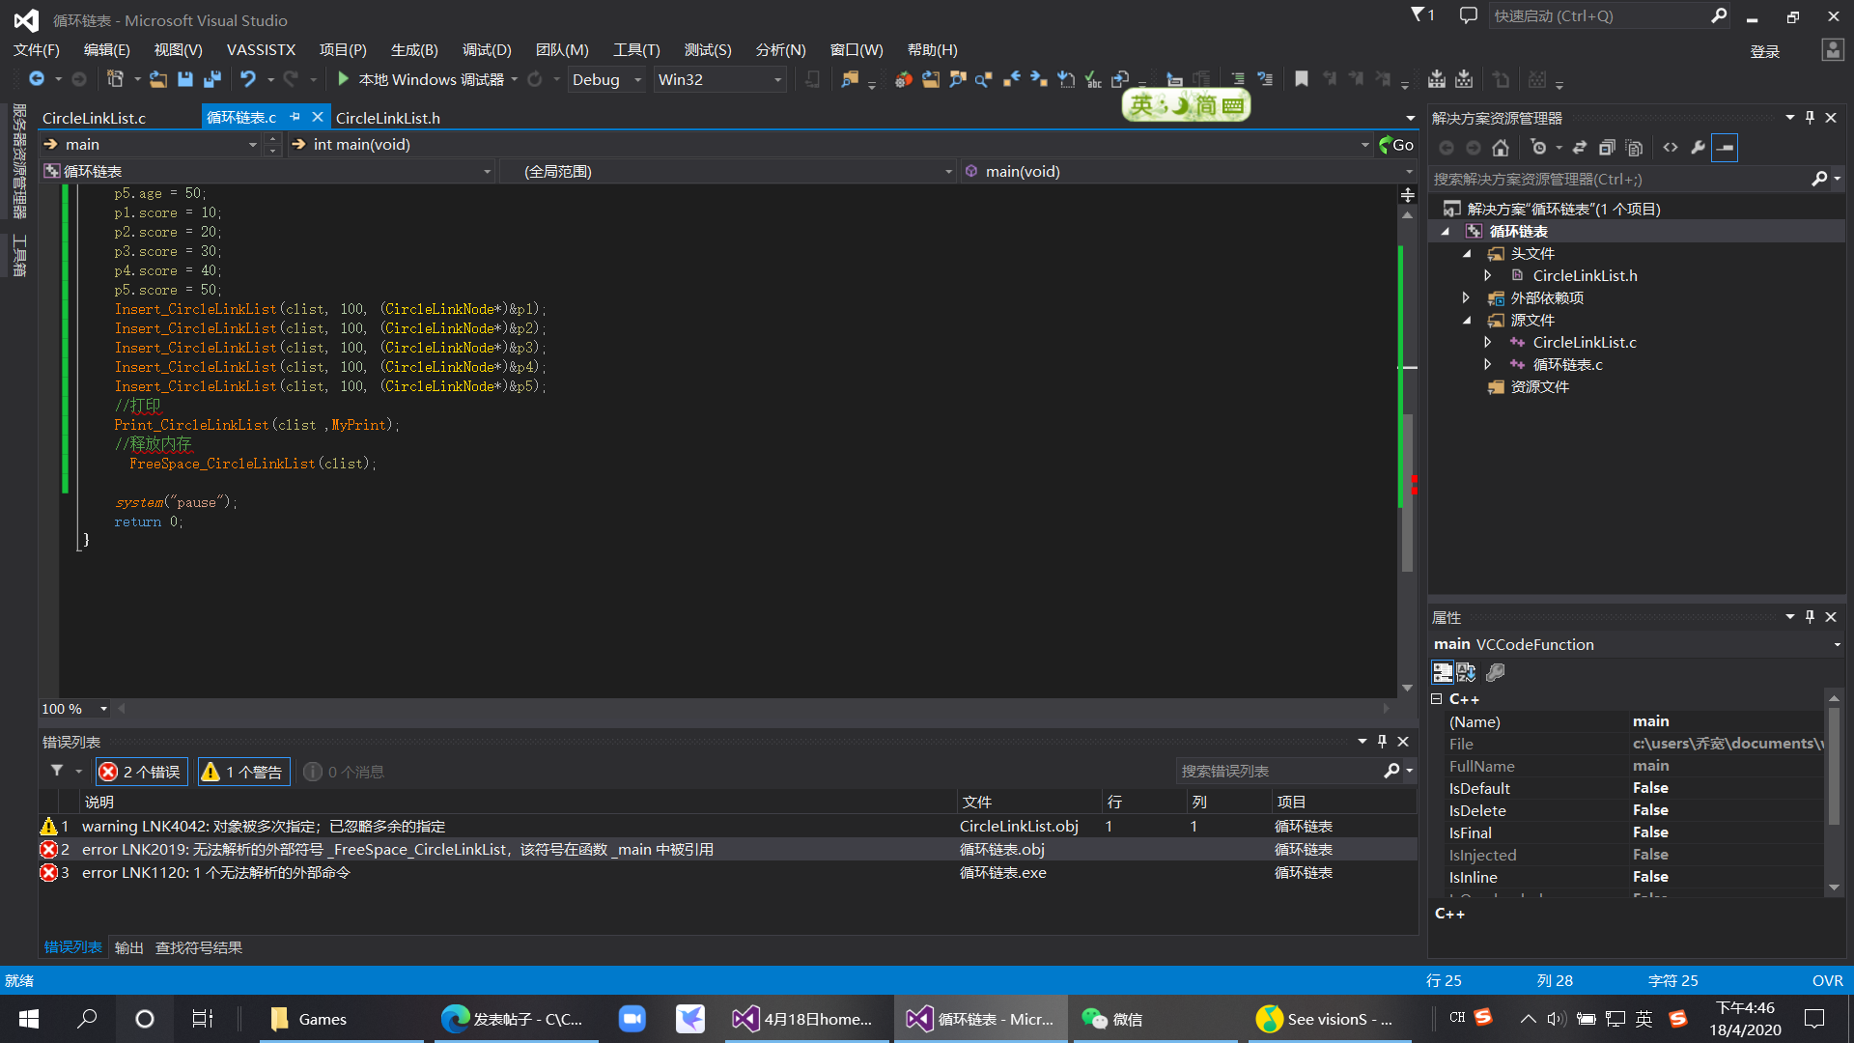Open the 生成(B) menu
Screen dimensions: 1854x1043
click(x=414, y=50)
